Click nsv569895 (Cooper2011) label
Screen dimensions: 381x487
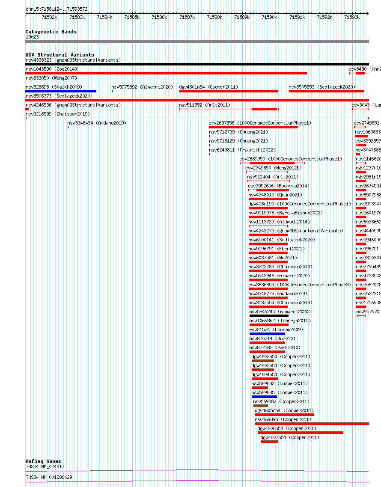283,420
